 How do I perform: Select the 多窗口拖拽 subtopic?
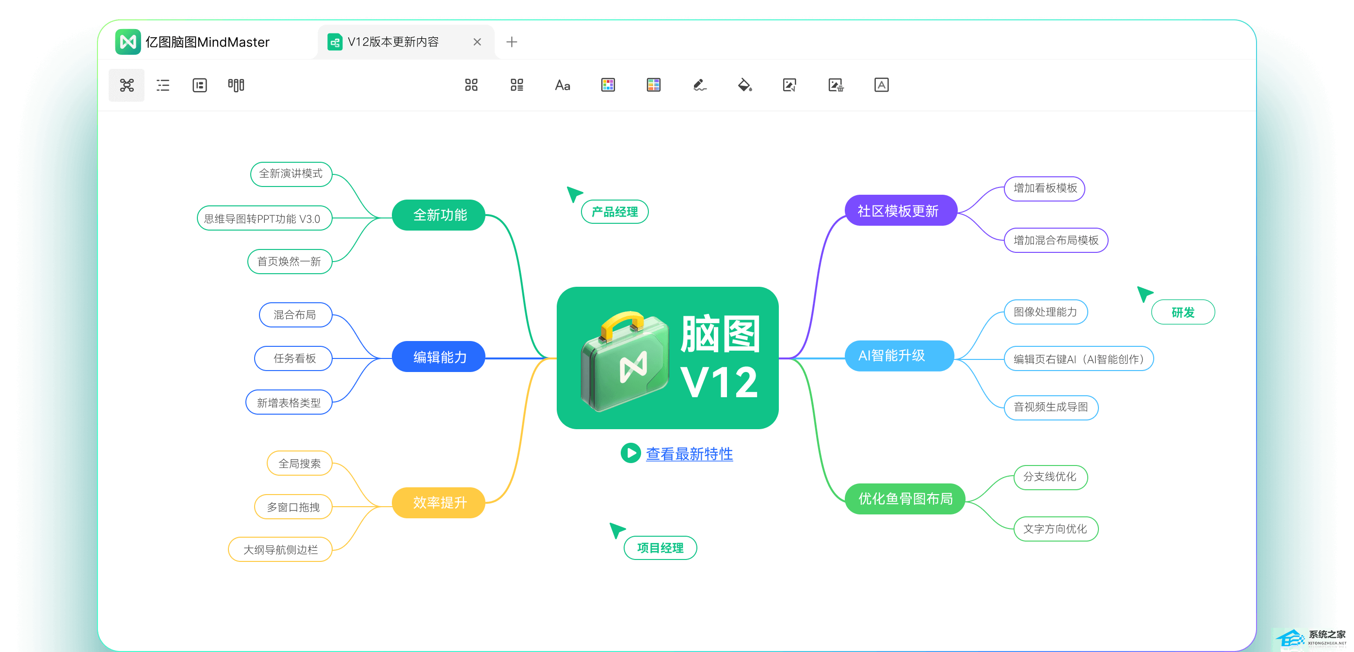tap(293, 507)
